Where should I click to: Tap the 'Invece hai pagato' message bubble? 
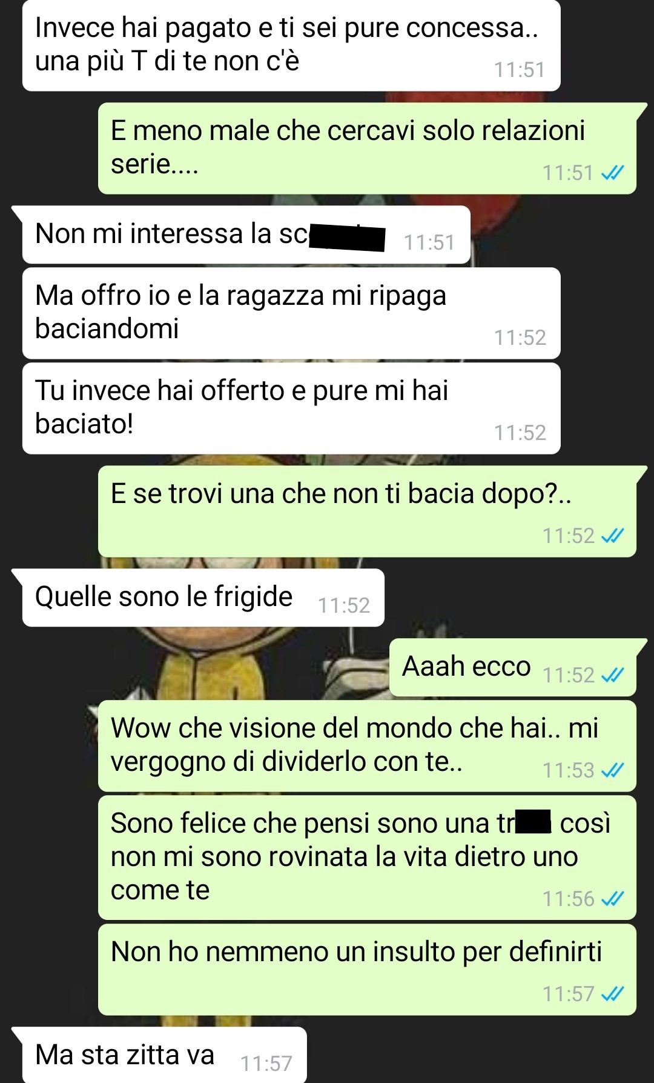click(291, 45)
